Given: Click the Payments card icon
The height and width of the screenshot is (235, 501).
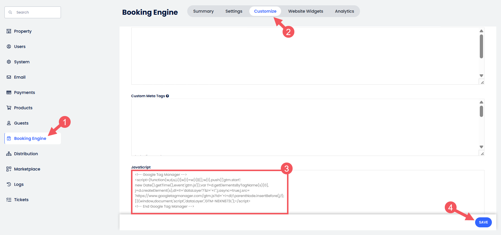Looking at the screenshot, I should (x=9, y=92).
